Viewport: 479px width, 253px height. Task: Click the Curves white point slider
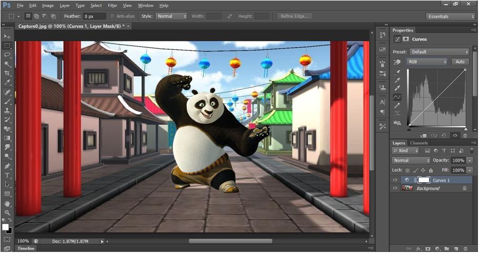(x=465, y=129)
